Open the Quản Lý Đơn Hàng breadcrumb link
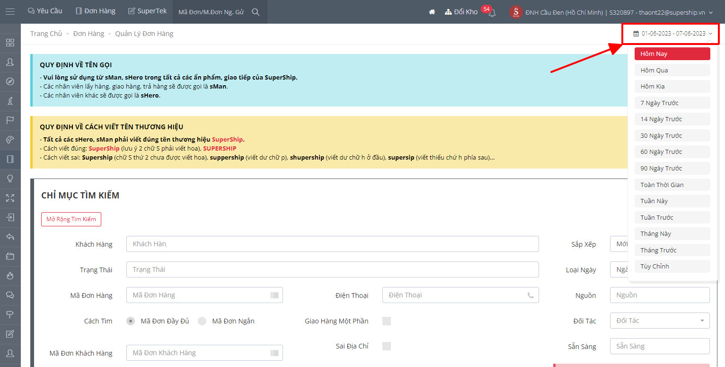 [144, 34]
